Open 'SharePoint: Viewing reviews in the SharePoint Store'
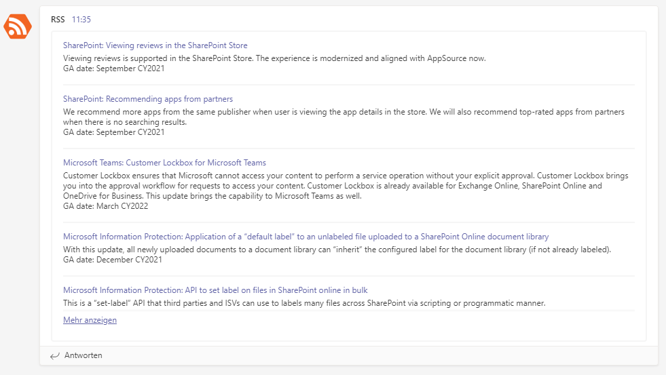 [x=155, y=45]
